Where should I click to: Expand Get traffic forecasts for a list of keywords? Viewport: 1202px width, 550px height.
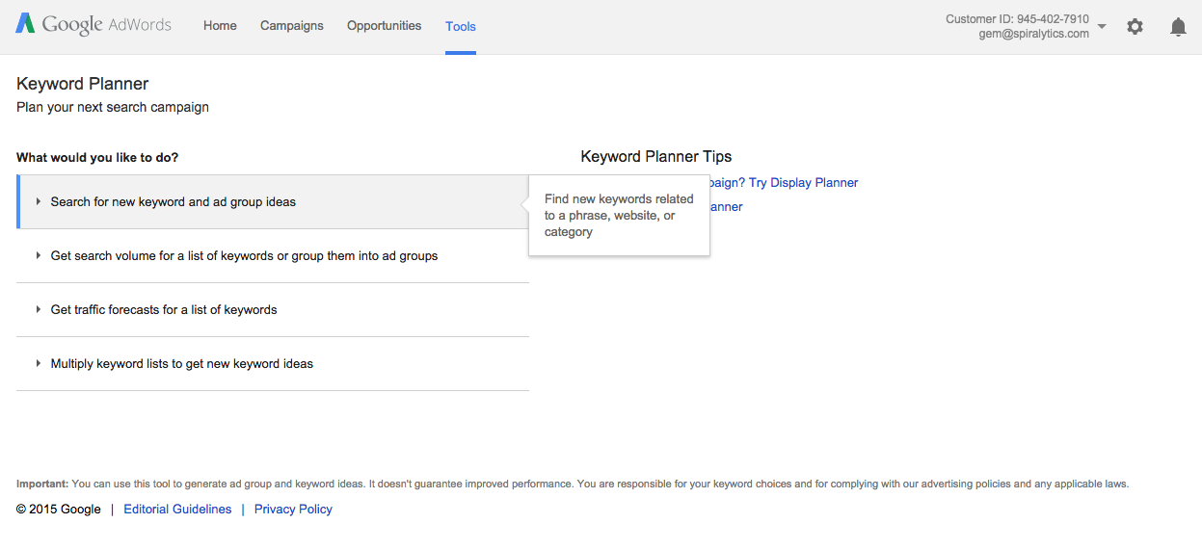[273, 310]
